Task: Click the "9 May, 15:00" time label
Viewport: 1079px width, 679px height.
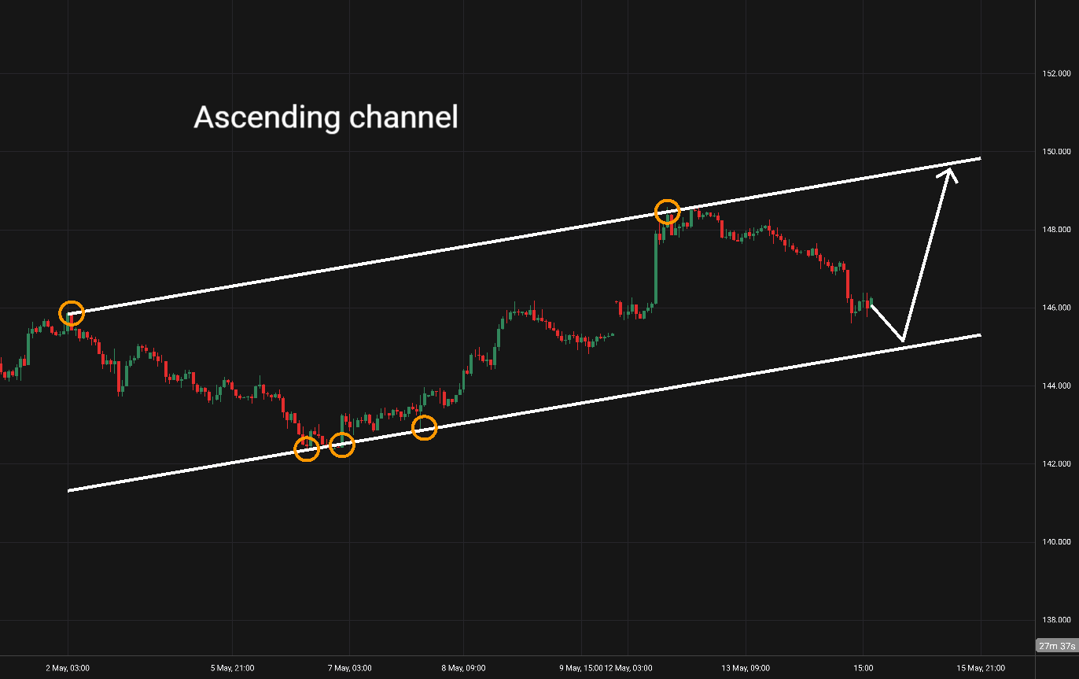Action: (581, 668)
